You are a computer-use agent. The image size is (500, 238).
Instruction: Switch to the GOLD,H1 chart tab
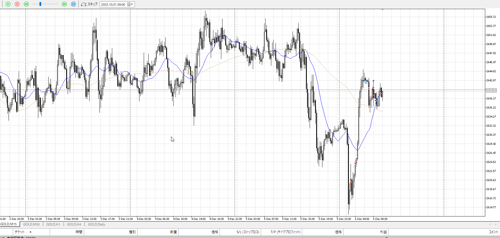tap(53, 224)
